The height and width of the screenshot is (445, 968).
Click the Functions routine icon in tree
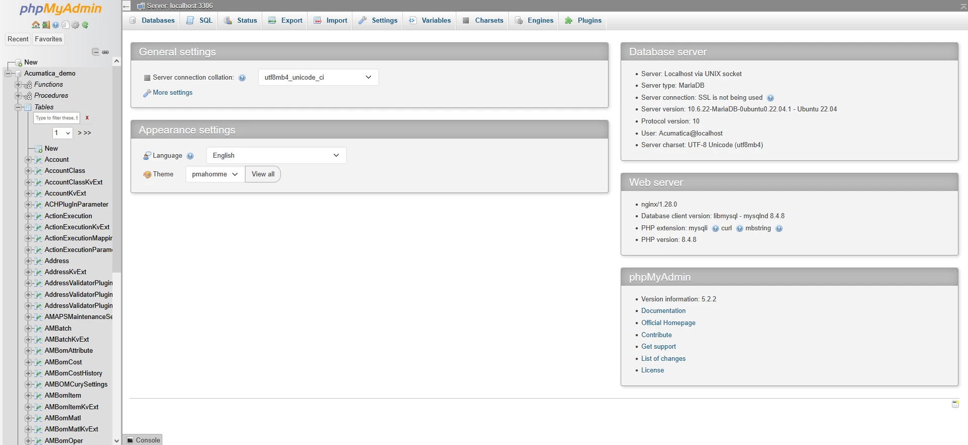click(x=28, y=85)
